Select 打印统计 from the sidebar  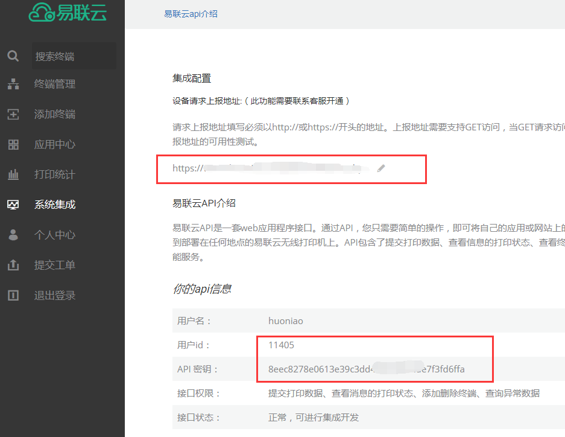pyautogui.click(x=55, y=174)
